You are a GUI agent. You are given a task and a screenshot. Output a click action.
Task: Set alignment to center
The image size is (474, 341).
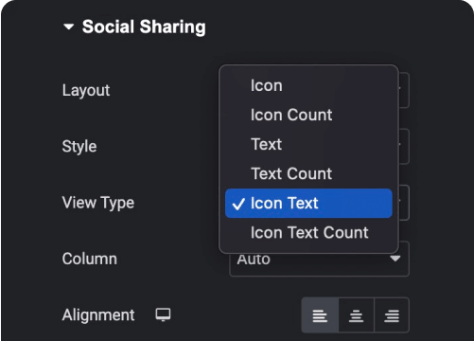click(x=357, y=315)
